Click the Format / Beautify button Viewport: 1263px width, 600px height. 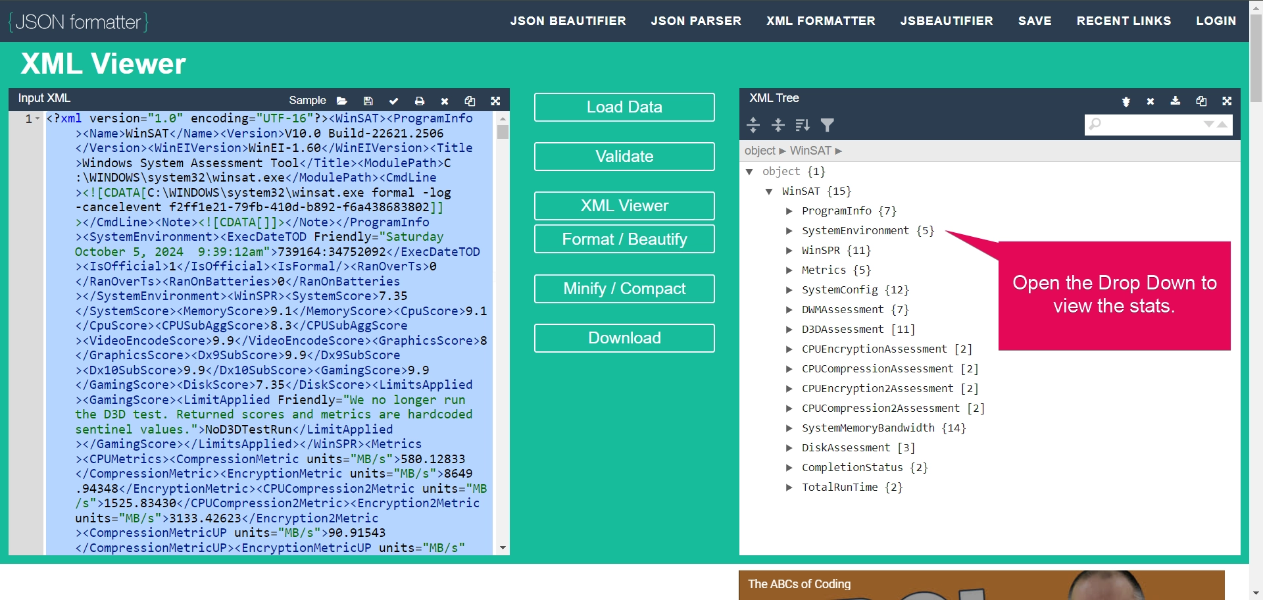pos(624,239)
